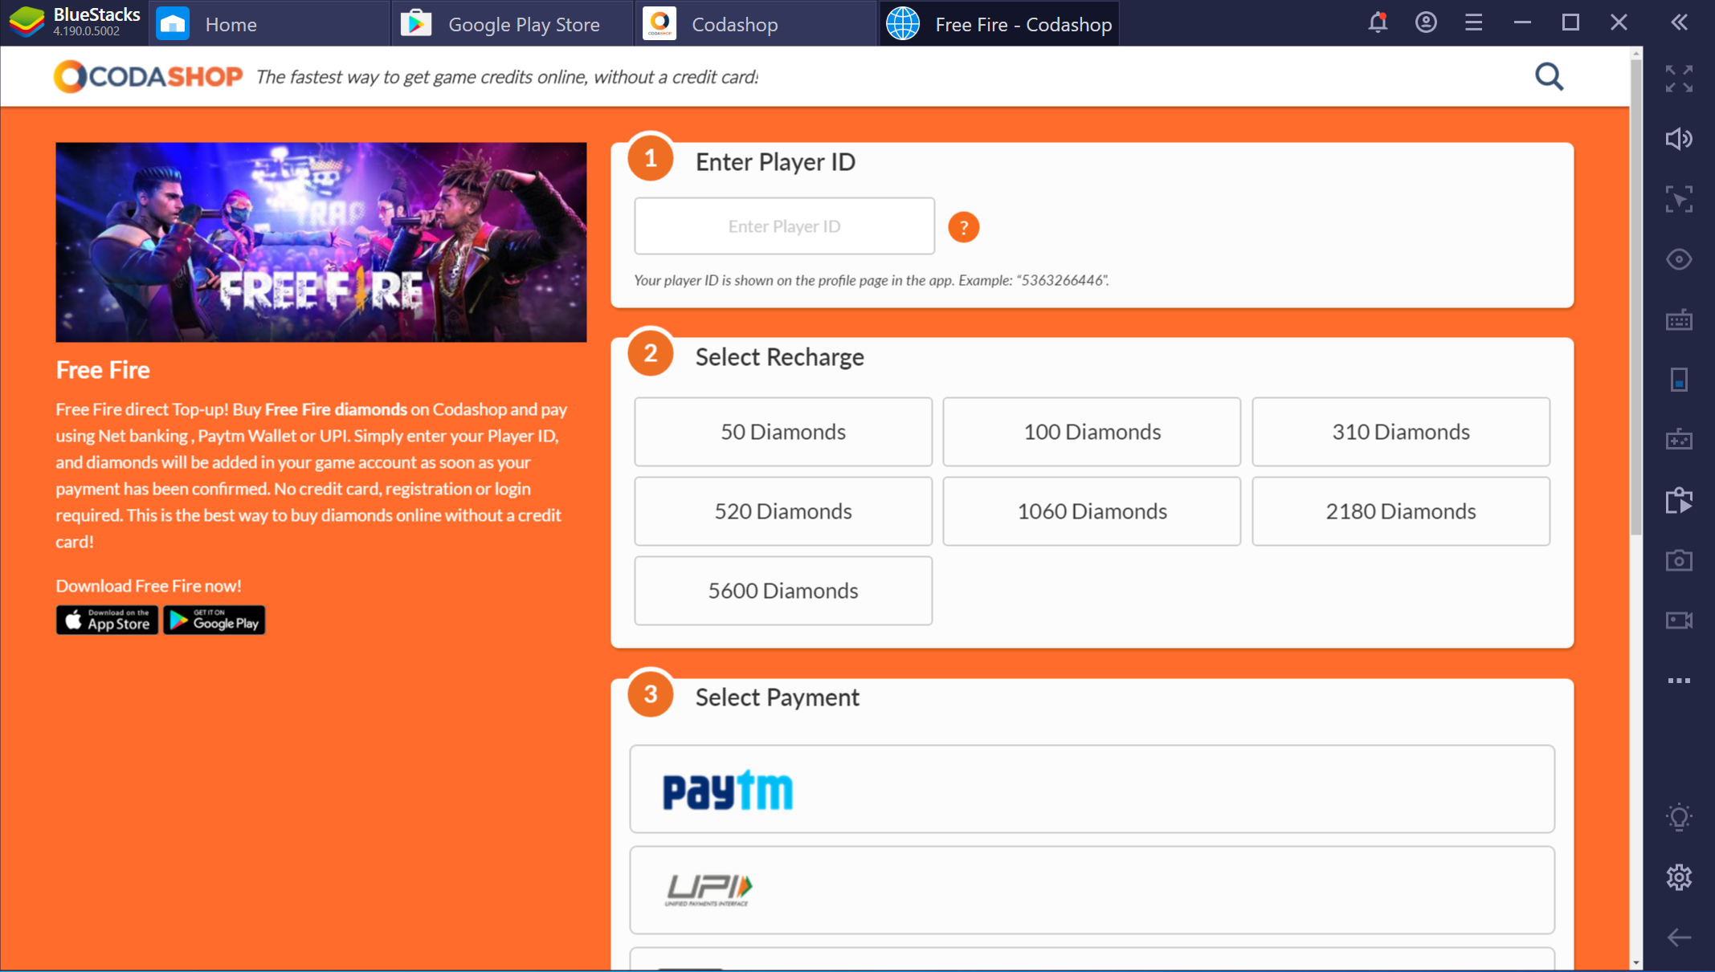Select 310 Diamonds recharge option

(x=1400, y=431)
